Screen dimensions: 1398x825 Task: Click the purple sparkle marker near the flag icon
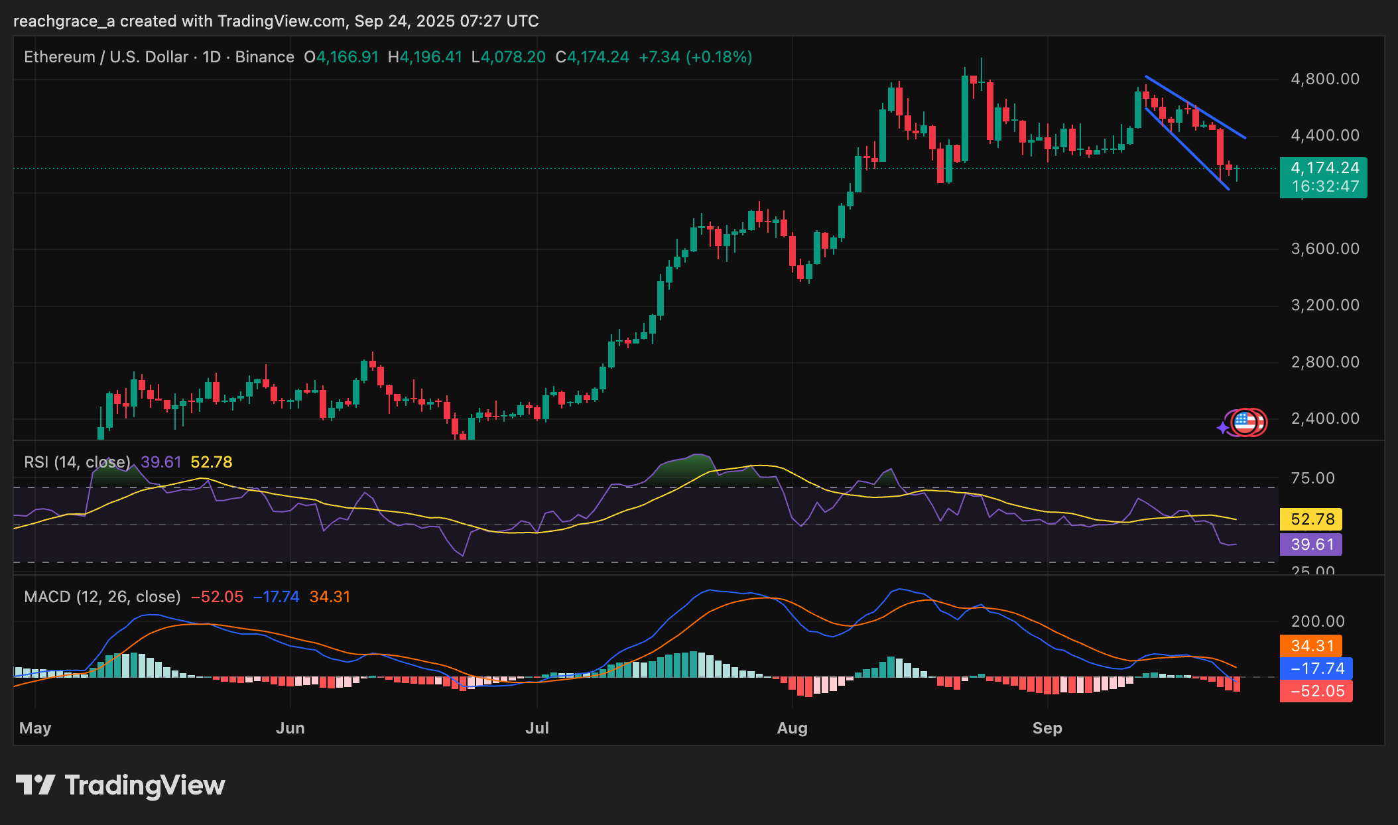(x=1224, y=427)
